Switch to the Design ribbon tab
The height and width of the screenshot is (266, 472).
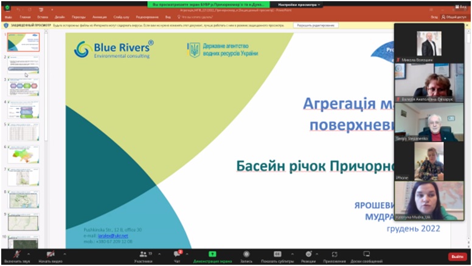coord(60,17)
